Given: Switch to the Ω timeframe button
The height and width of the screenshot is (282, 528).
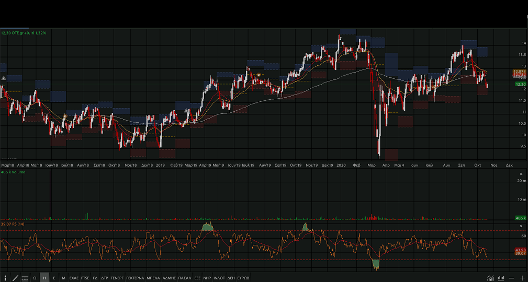Looking at the screenshot, I should [x=35, y=278].
